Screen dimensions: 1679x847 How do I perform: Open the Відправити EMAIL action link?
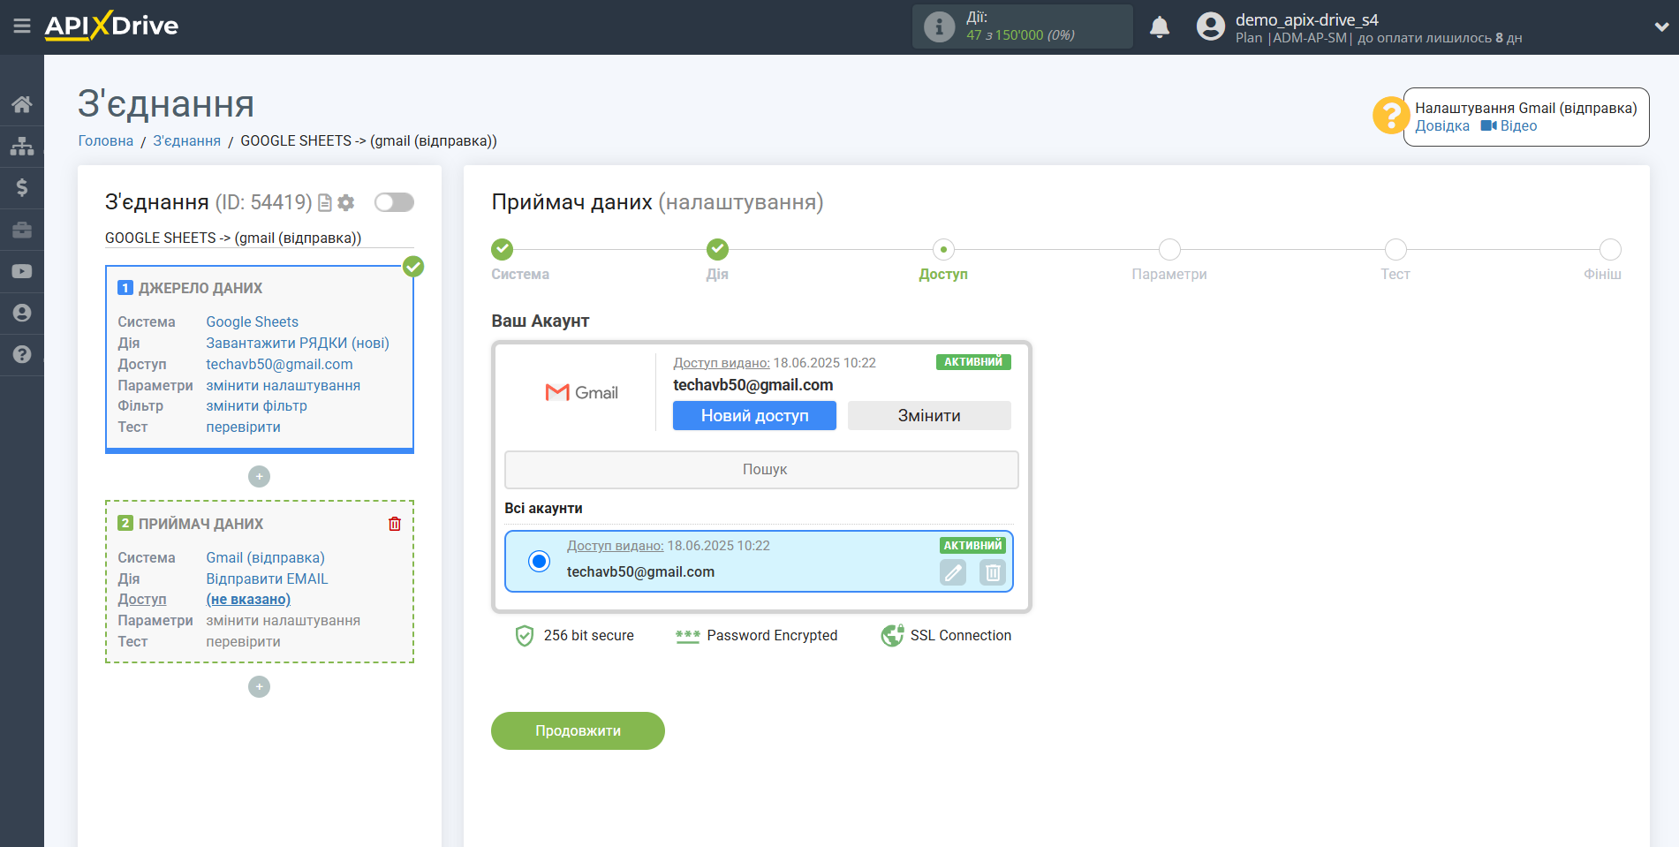(267, 579)
